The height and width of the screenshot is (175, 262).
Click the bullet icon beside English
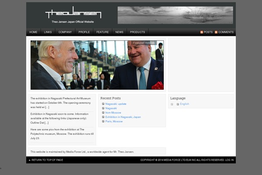coord(178,104)
